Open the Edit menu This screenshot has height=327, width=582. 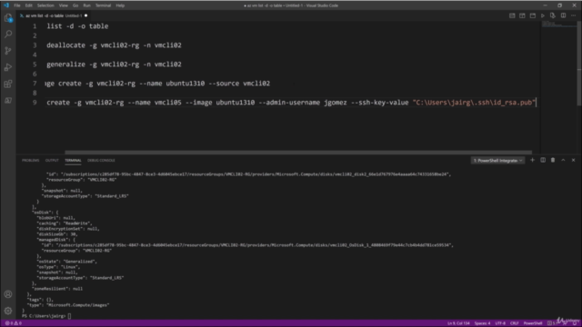coord(28,5)
